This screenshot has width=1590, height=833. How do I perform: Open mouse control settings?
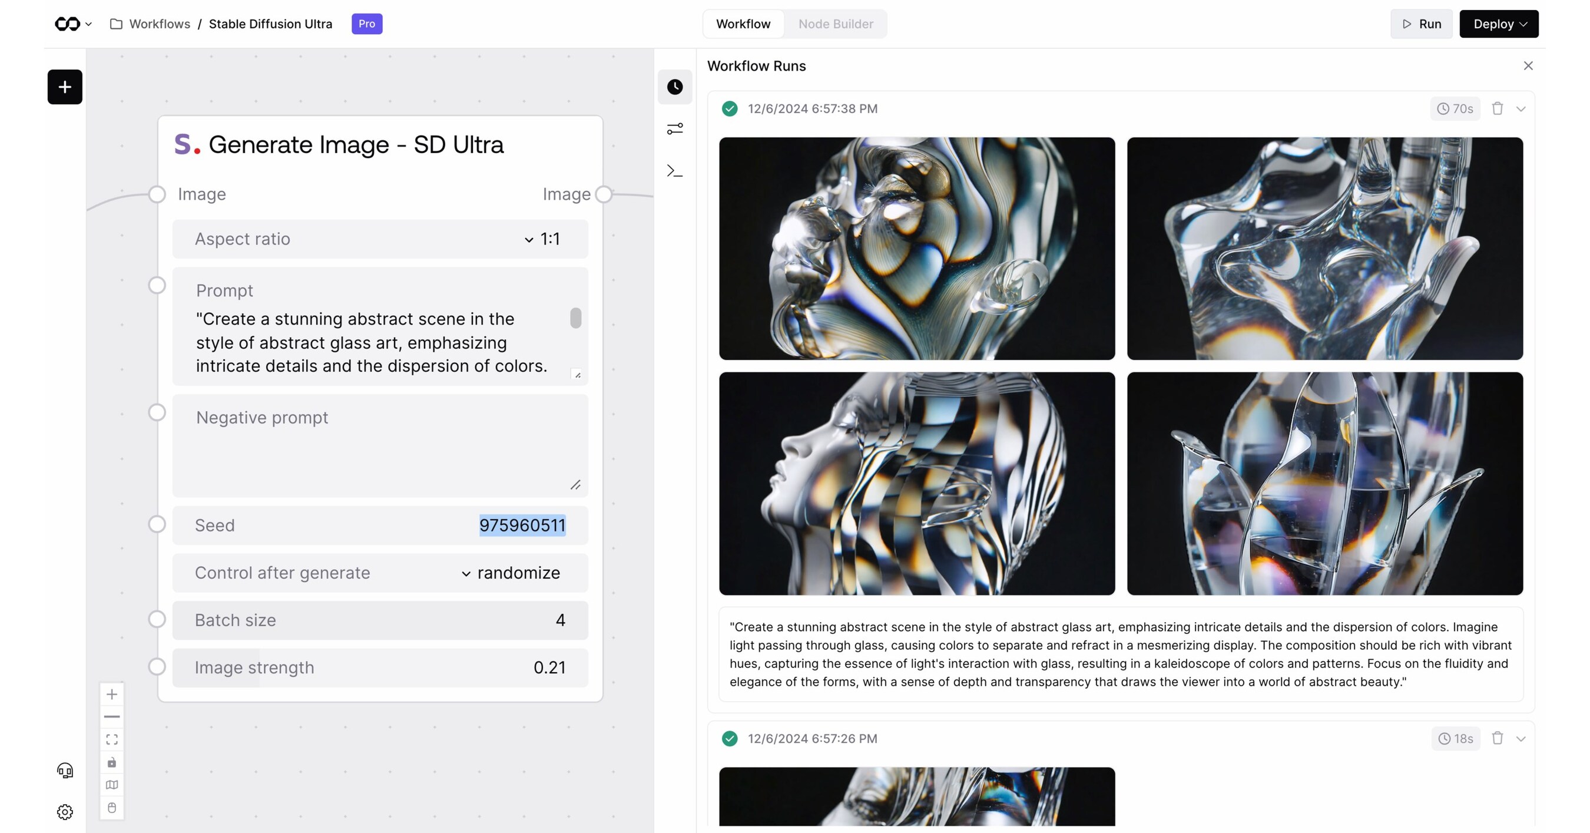[112, 808]
